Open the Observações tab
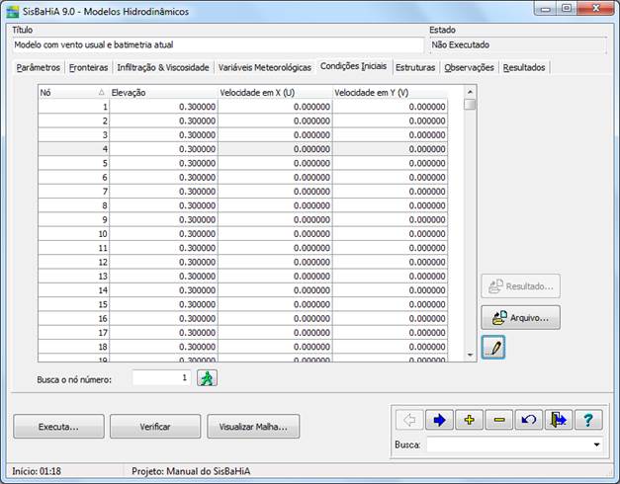The width and height of the screenshot is (620, 484). click(469, 67)
